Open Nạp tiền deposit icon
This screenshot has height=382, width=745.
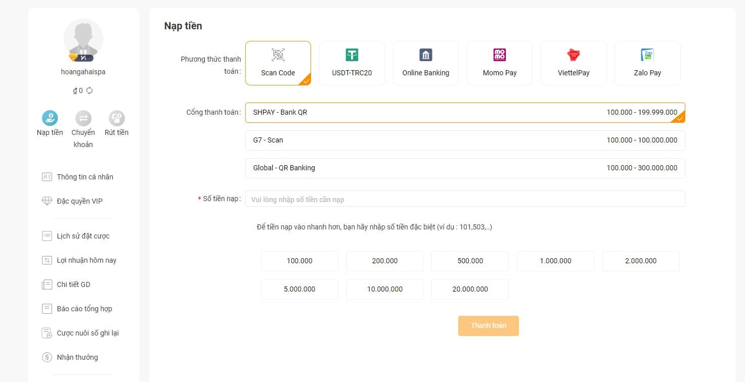[50, 118]
